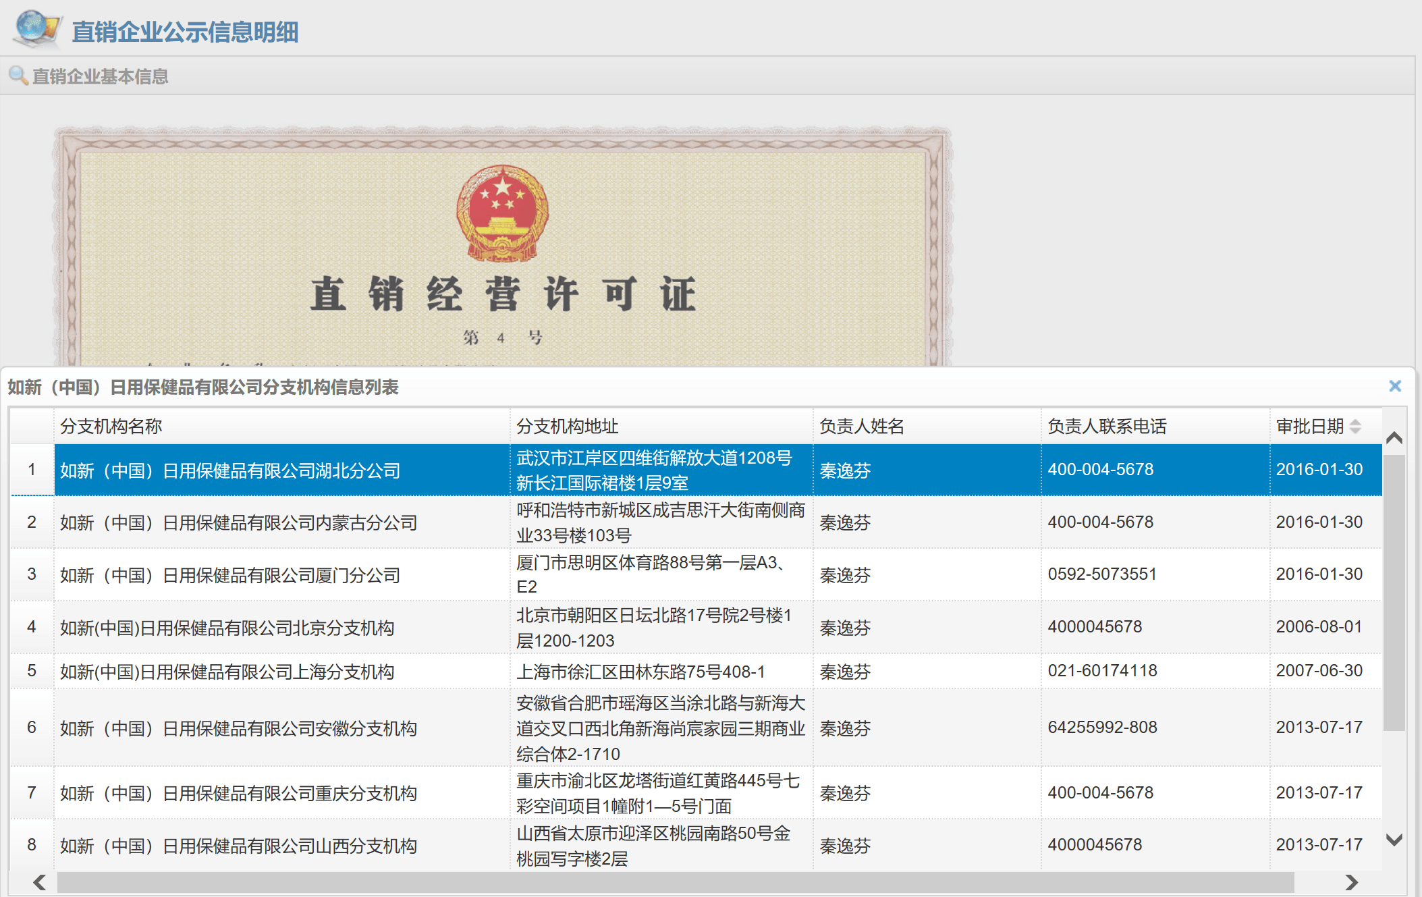The image size is (1422, 897).
Task: Click the 分支机构地址 column header
Action: coord(661,427)
